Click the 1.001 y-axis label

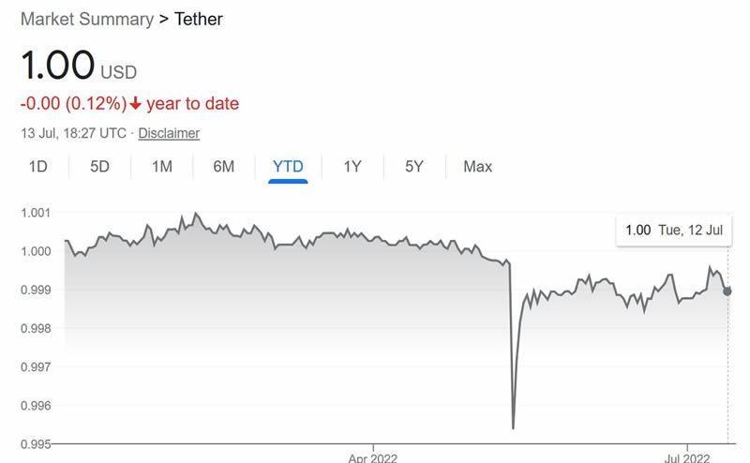pyautogui.click(x=36, y=214)
